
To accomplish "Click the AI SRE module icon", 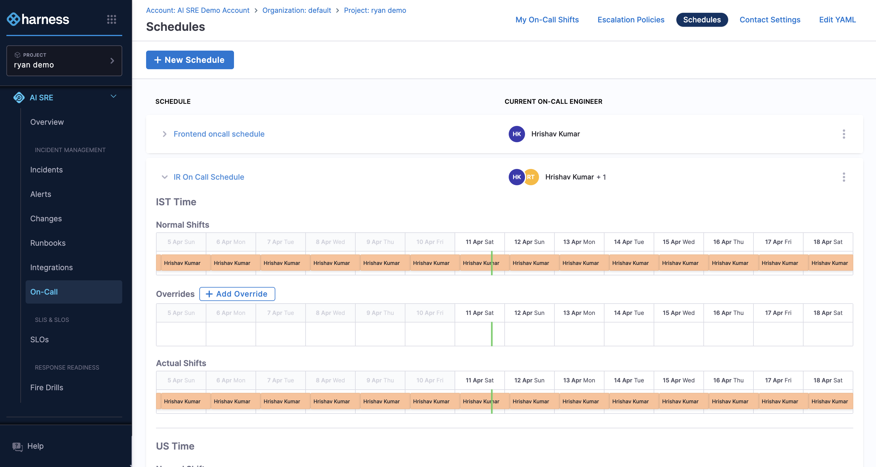I will pyautogui.click(x=19, y=97).
